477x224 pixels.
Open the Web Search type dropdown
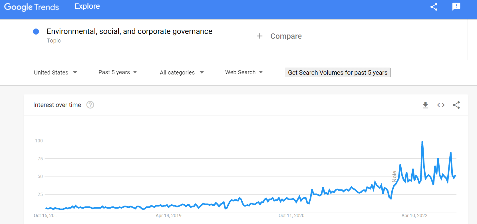pyautogui.click(x=244, y=72)
